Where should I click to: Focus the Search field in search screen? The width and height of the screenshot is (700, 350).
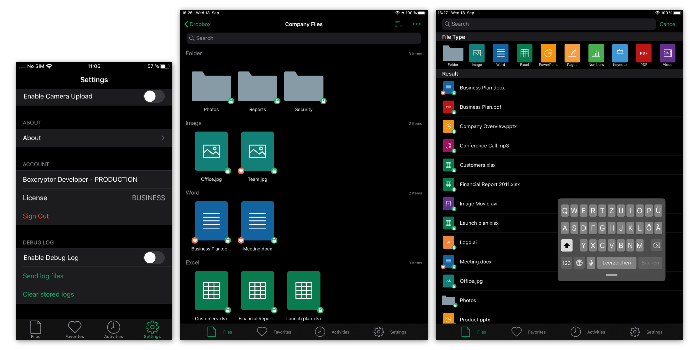click(x=549, y=24)
